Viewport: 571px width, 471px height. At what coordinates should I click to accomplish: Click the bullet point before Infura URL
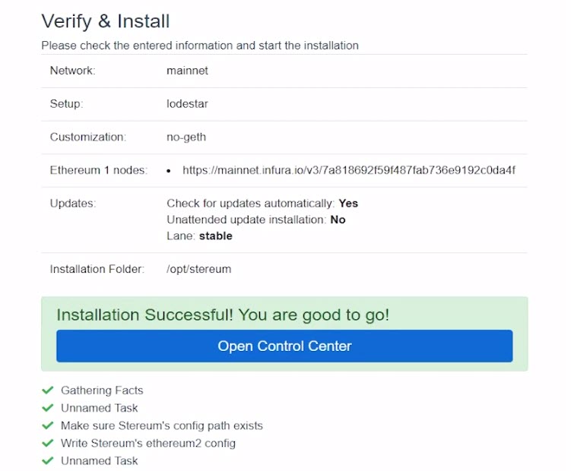(168, 171)
